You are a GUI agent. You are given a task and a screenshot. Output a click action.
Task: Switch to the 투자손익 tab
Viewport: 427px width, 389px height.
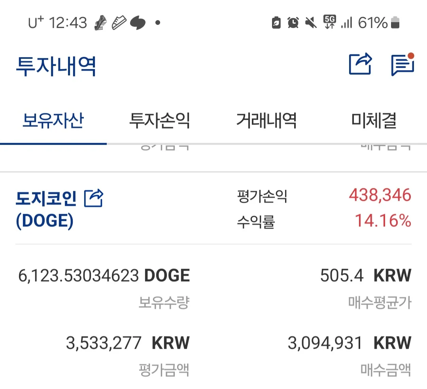(x=160, y=120)
